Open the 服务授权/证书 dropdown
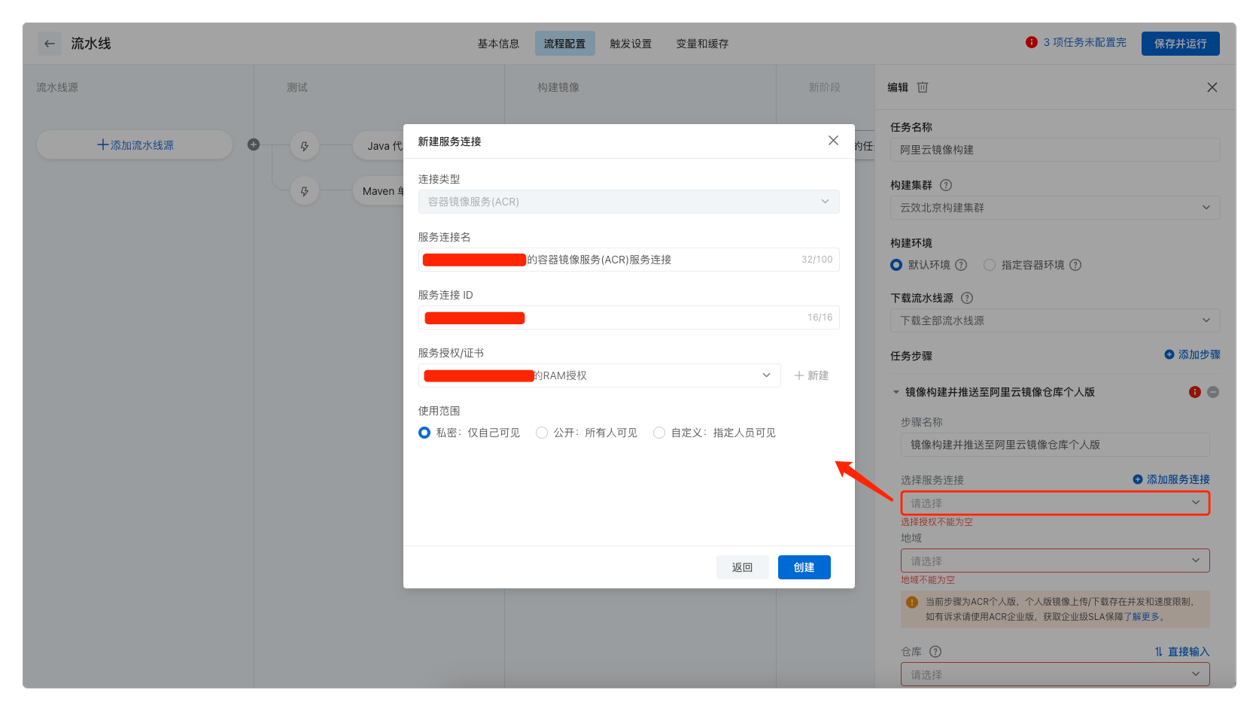Screen dimensions: 1259x711 click(599, 375)
